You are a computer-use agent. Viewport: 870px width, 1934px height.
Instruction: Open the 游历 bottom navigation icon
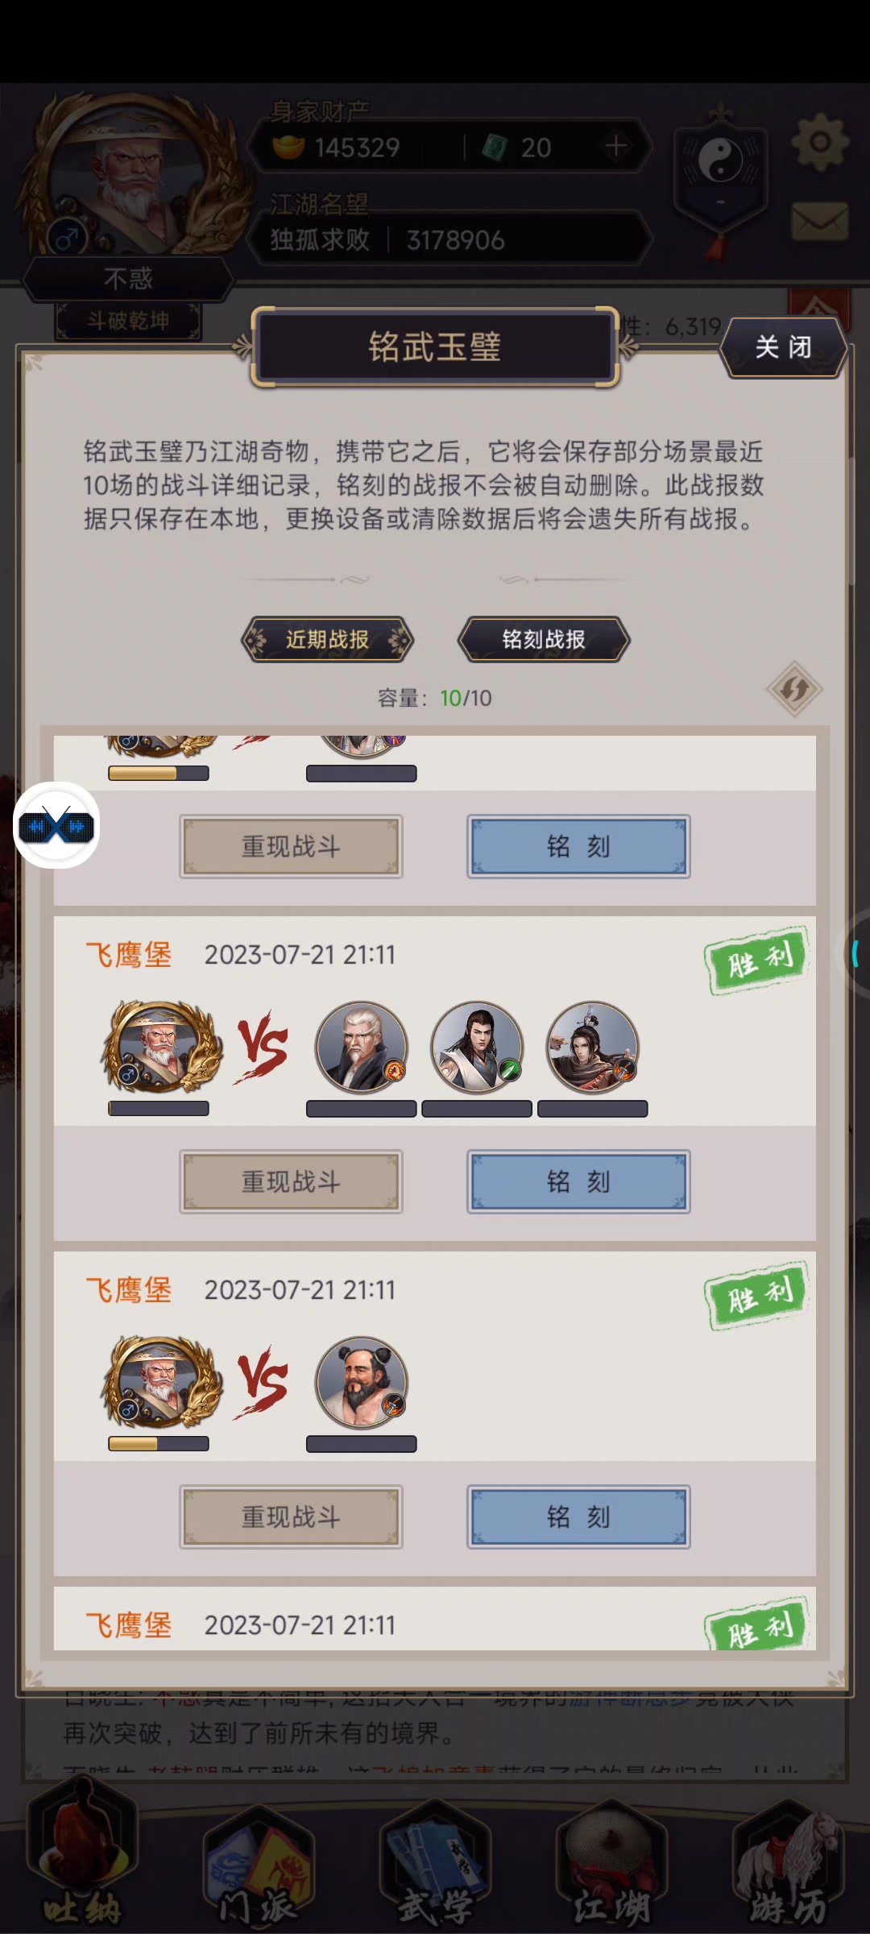point(787,1866)
